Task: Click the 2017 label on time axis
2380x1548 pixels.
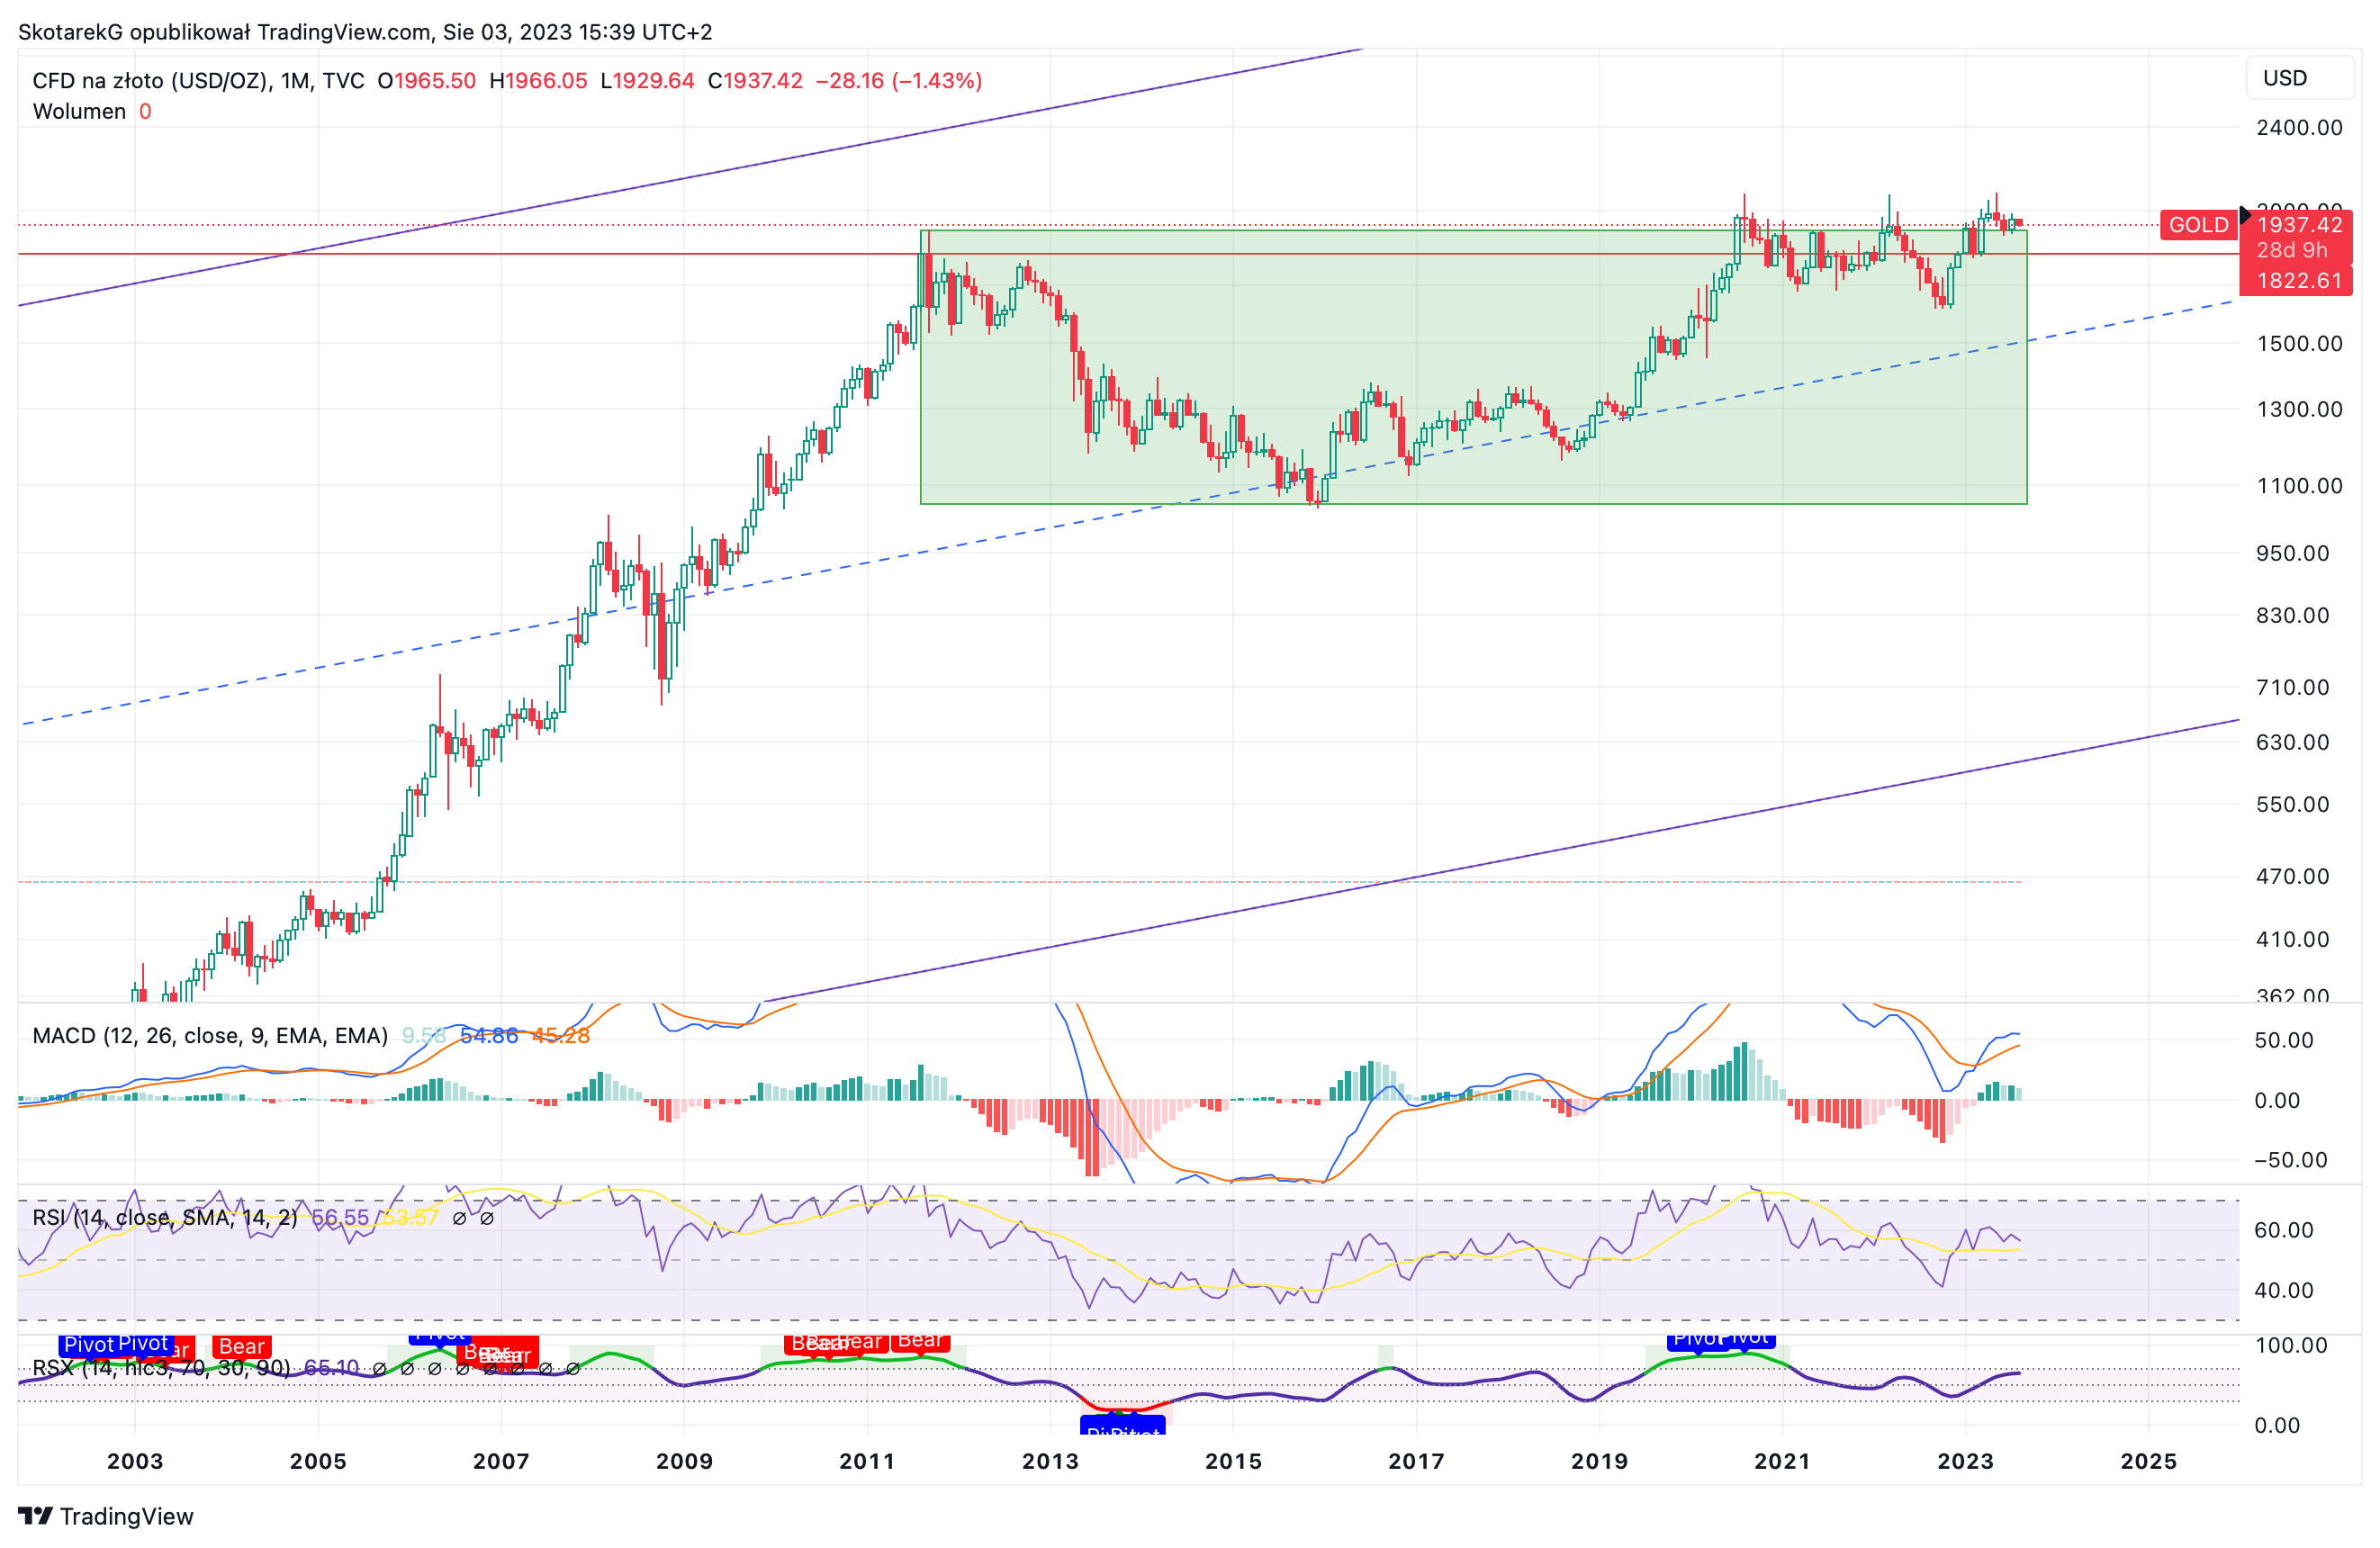Action: pyautogui.click(x=1416, y=1461)
